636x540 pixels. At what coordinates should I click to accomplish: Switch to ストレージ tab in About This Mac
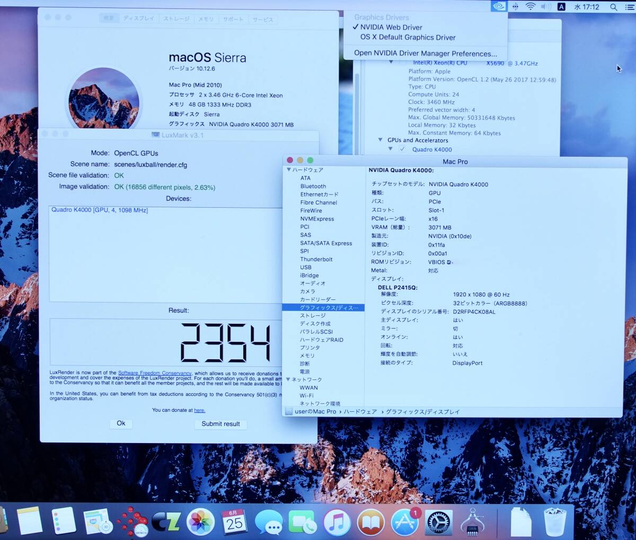[x=176, y=19]
